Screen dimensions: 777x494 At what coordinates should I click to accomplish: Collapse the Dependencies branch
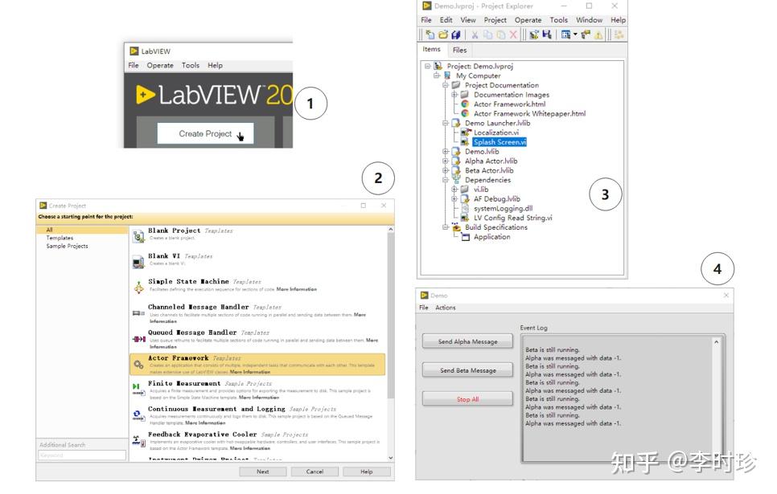(x=446, y=180)
